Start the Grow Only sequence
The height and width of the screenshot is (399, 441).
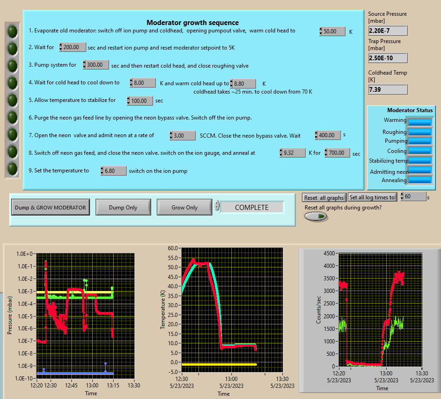click(185, 208)
